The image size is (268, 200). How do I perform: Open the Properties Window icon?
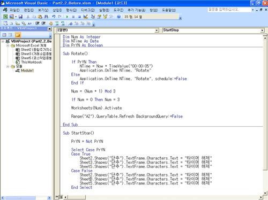(x=99, y=17)
